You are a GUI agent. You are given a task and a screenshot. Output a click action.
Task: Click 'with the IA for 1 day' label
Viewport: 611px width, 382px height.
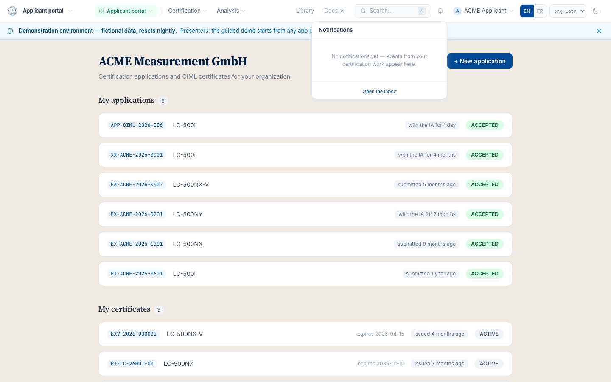pos(432,125)
